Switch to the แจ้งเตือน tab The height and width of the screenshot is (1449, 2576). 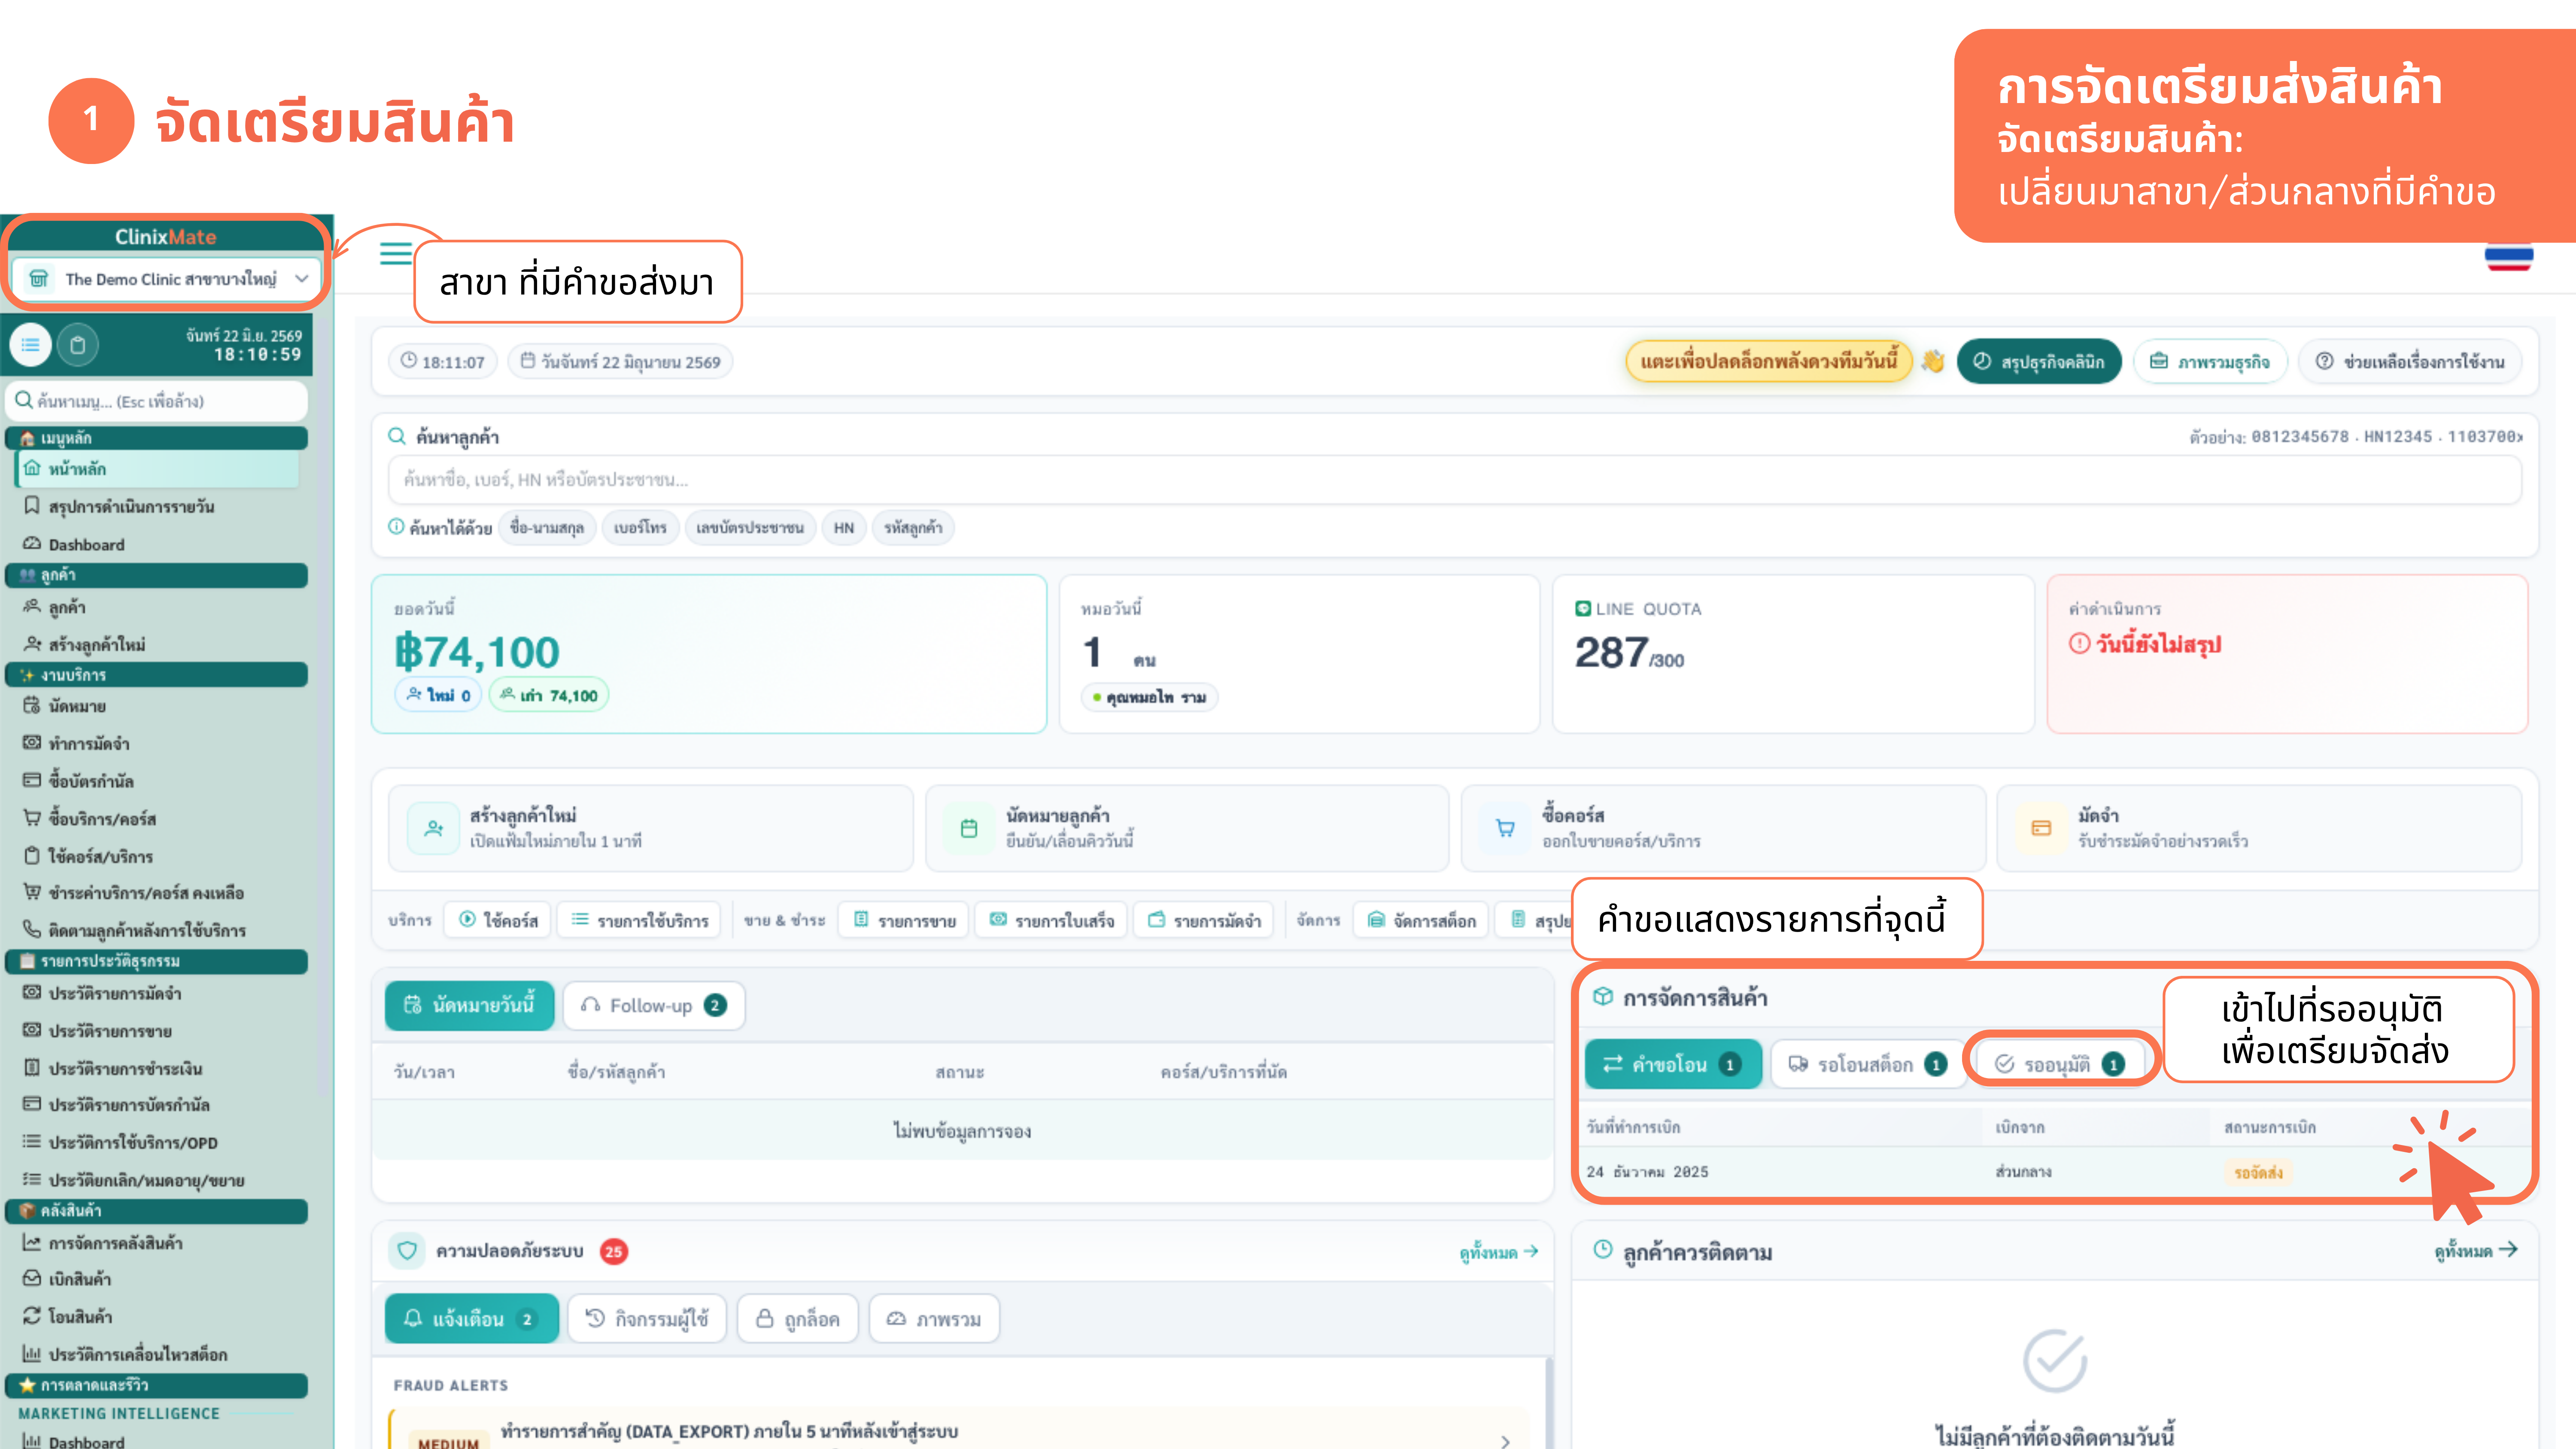click(x=471, y=1319)
